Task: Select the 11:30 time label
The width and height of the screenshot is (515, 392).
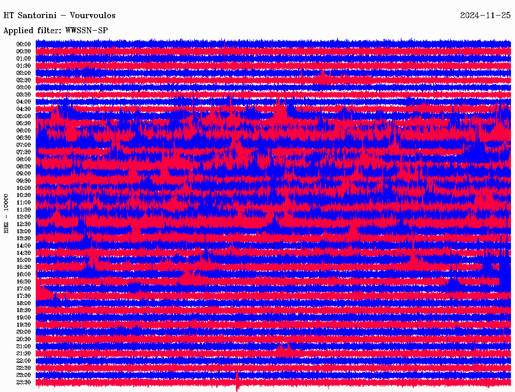Action: [x=24, y=210]
